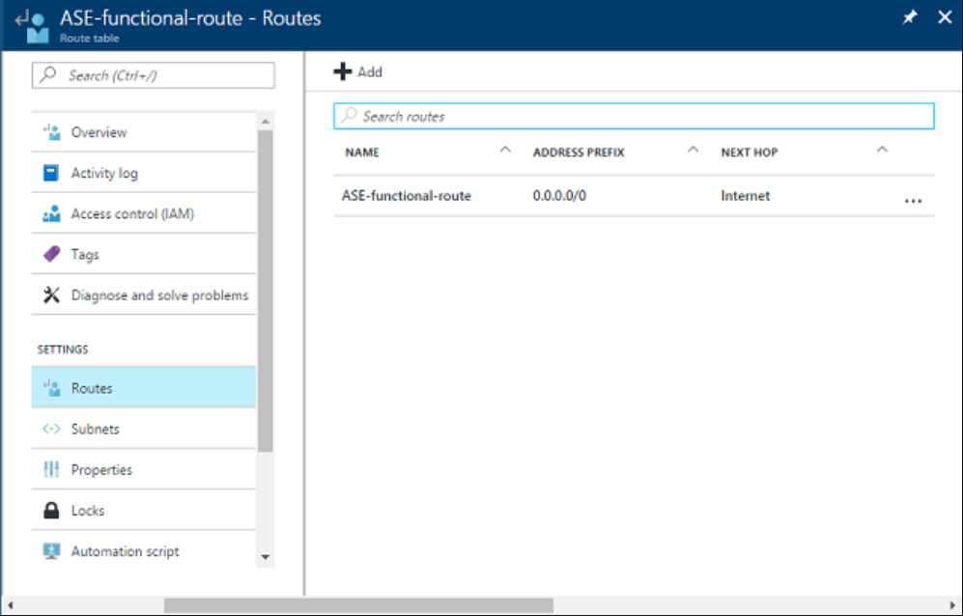Click the Access control (IAM) icon

tap(51, 213)
